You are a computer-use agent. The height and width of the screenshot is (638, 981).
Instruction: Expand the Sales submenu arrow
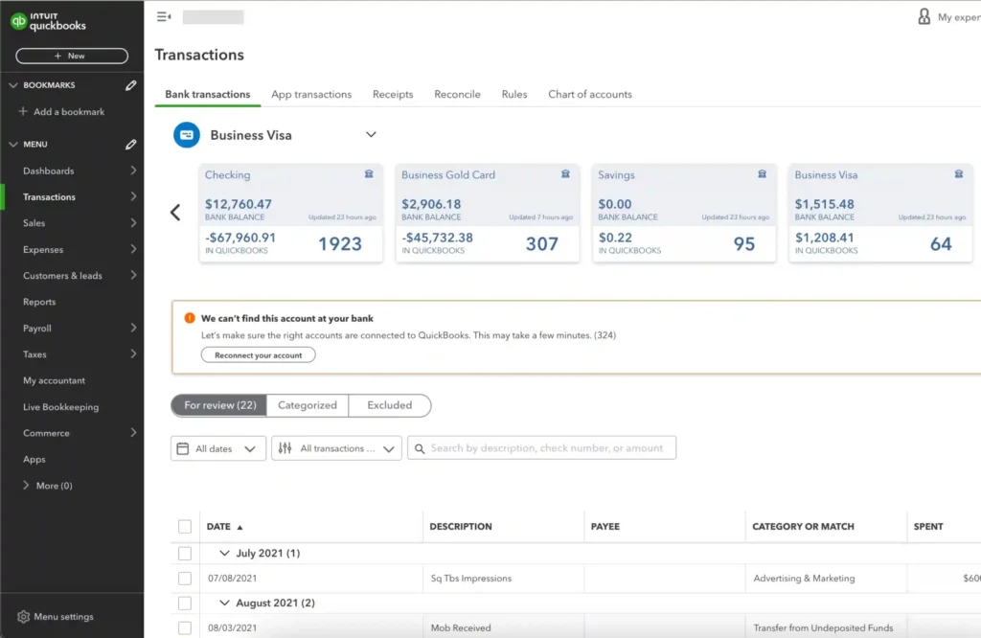point(133,222)
